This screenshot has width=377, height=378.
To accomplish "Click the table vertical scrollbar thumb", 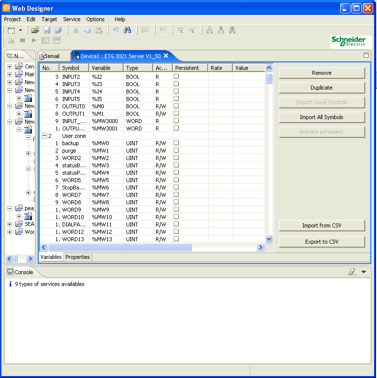I will [269, 78].
